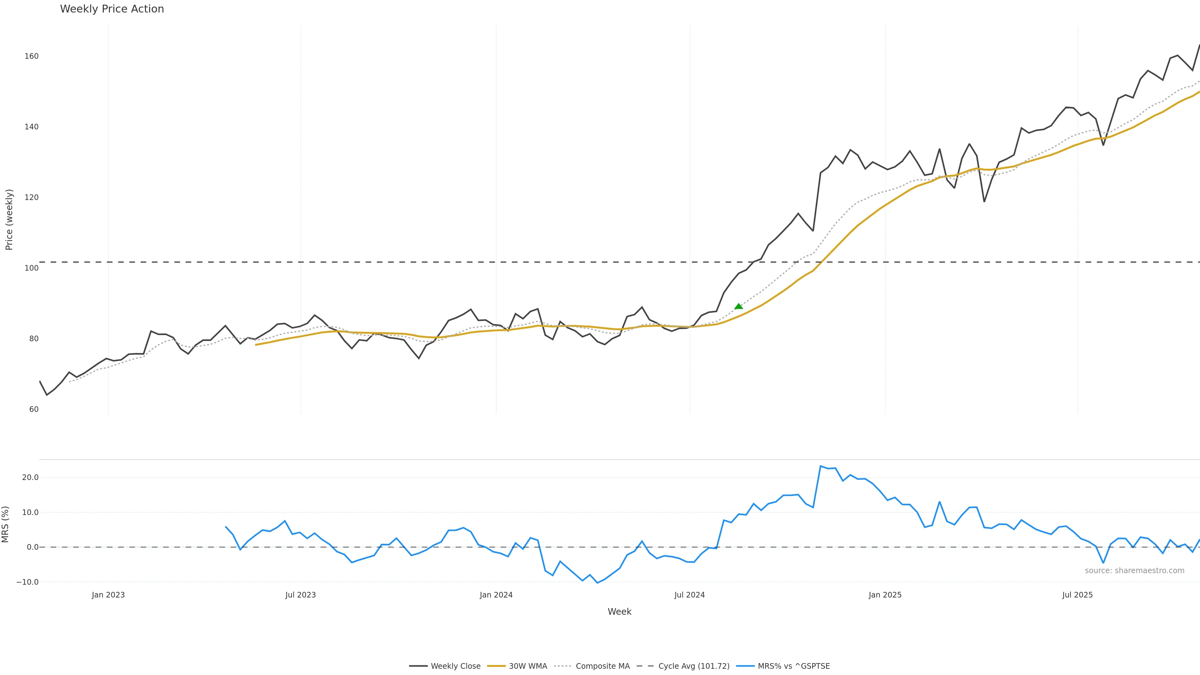Select the Jan 2024 x-axis tick label
The image size is (1200, 675).
click(496, 595)
